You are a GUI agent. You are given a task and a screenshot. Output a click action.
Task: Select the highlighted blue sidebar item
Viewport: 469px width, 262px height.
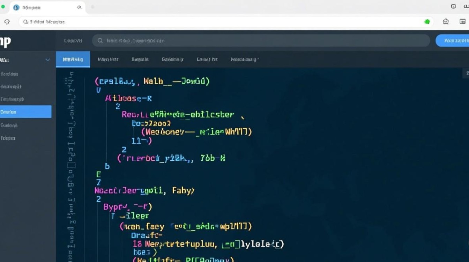pos(25,112)
